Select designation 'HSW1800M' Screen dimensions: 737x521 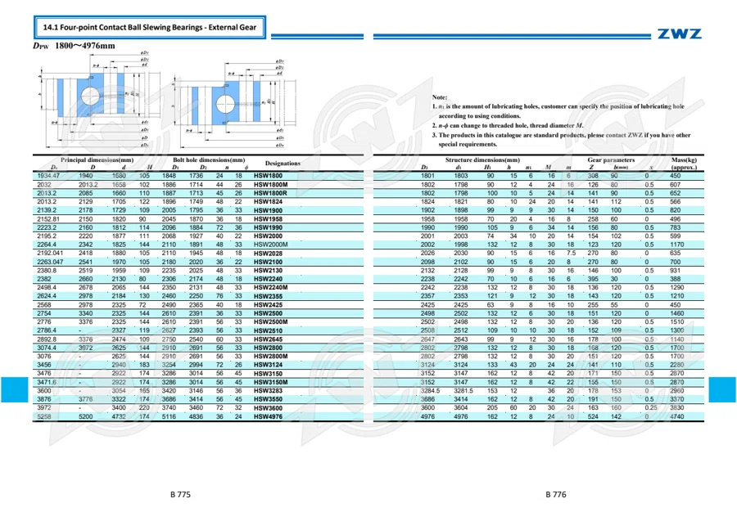tap(271, 185)
